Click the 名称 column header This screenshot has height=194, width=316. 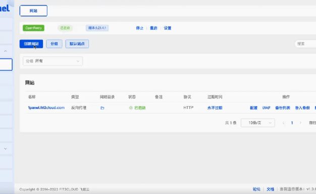click(32, 97)
